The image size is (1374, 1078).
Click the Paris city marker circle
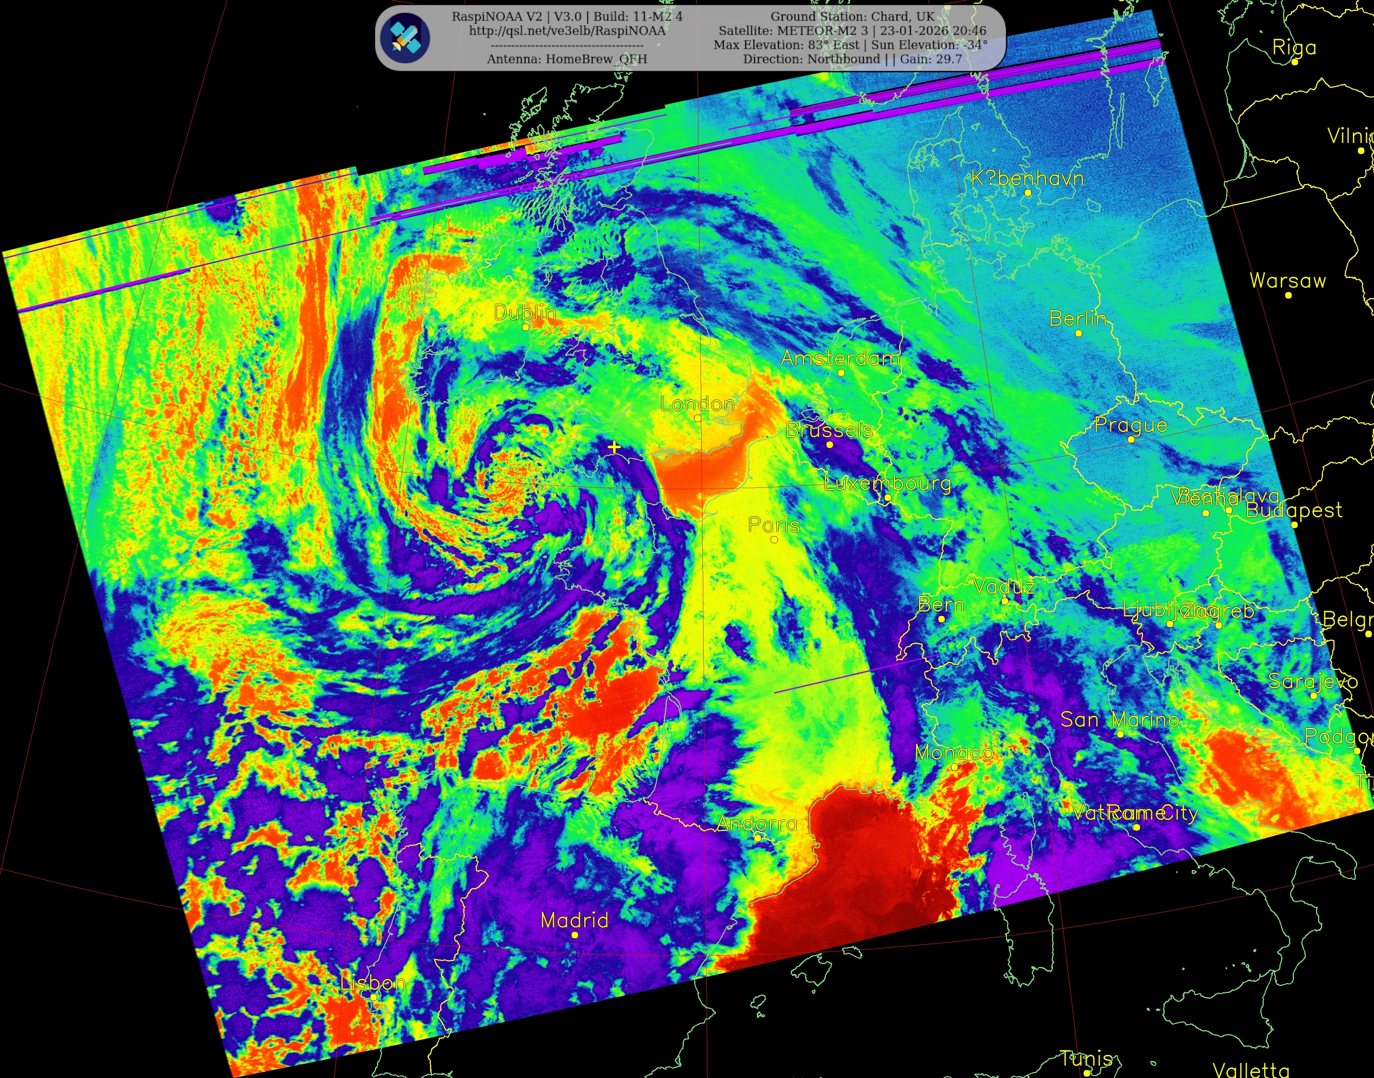pos(774,540)
